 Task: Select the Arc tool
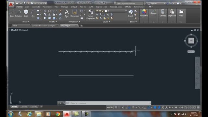[33, 13]
